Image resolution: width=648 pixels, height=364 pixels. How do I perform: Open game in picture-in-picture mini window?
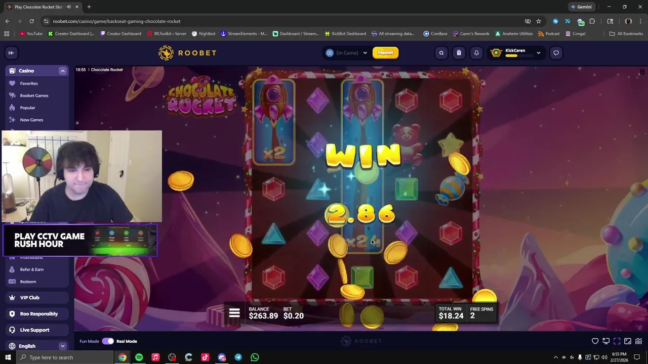628,341
